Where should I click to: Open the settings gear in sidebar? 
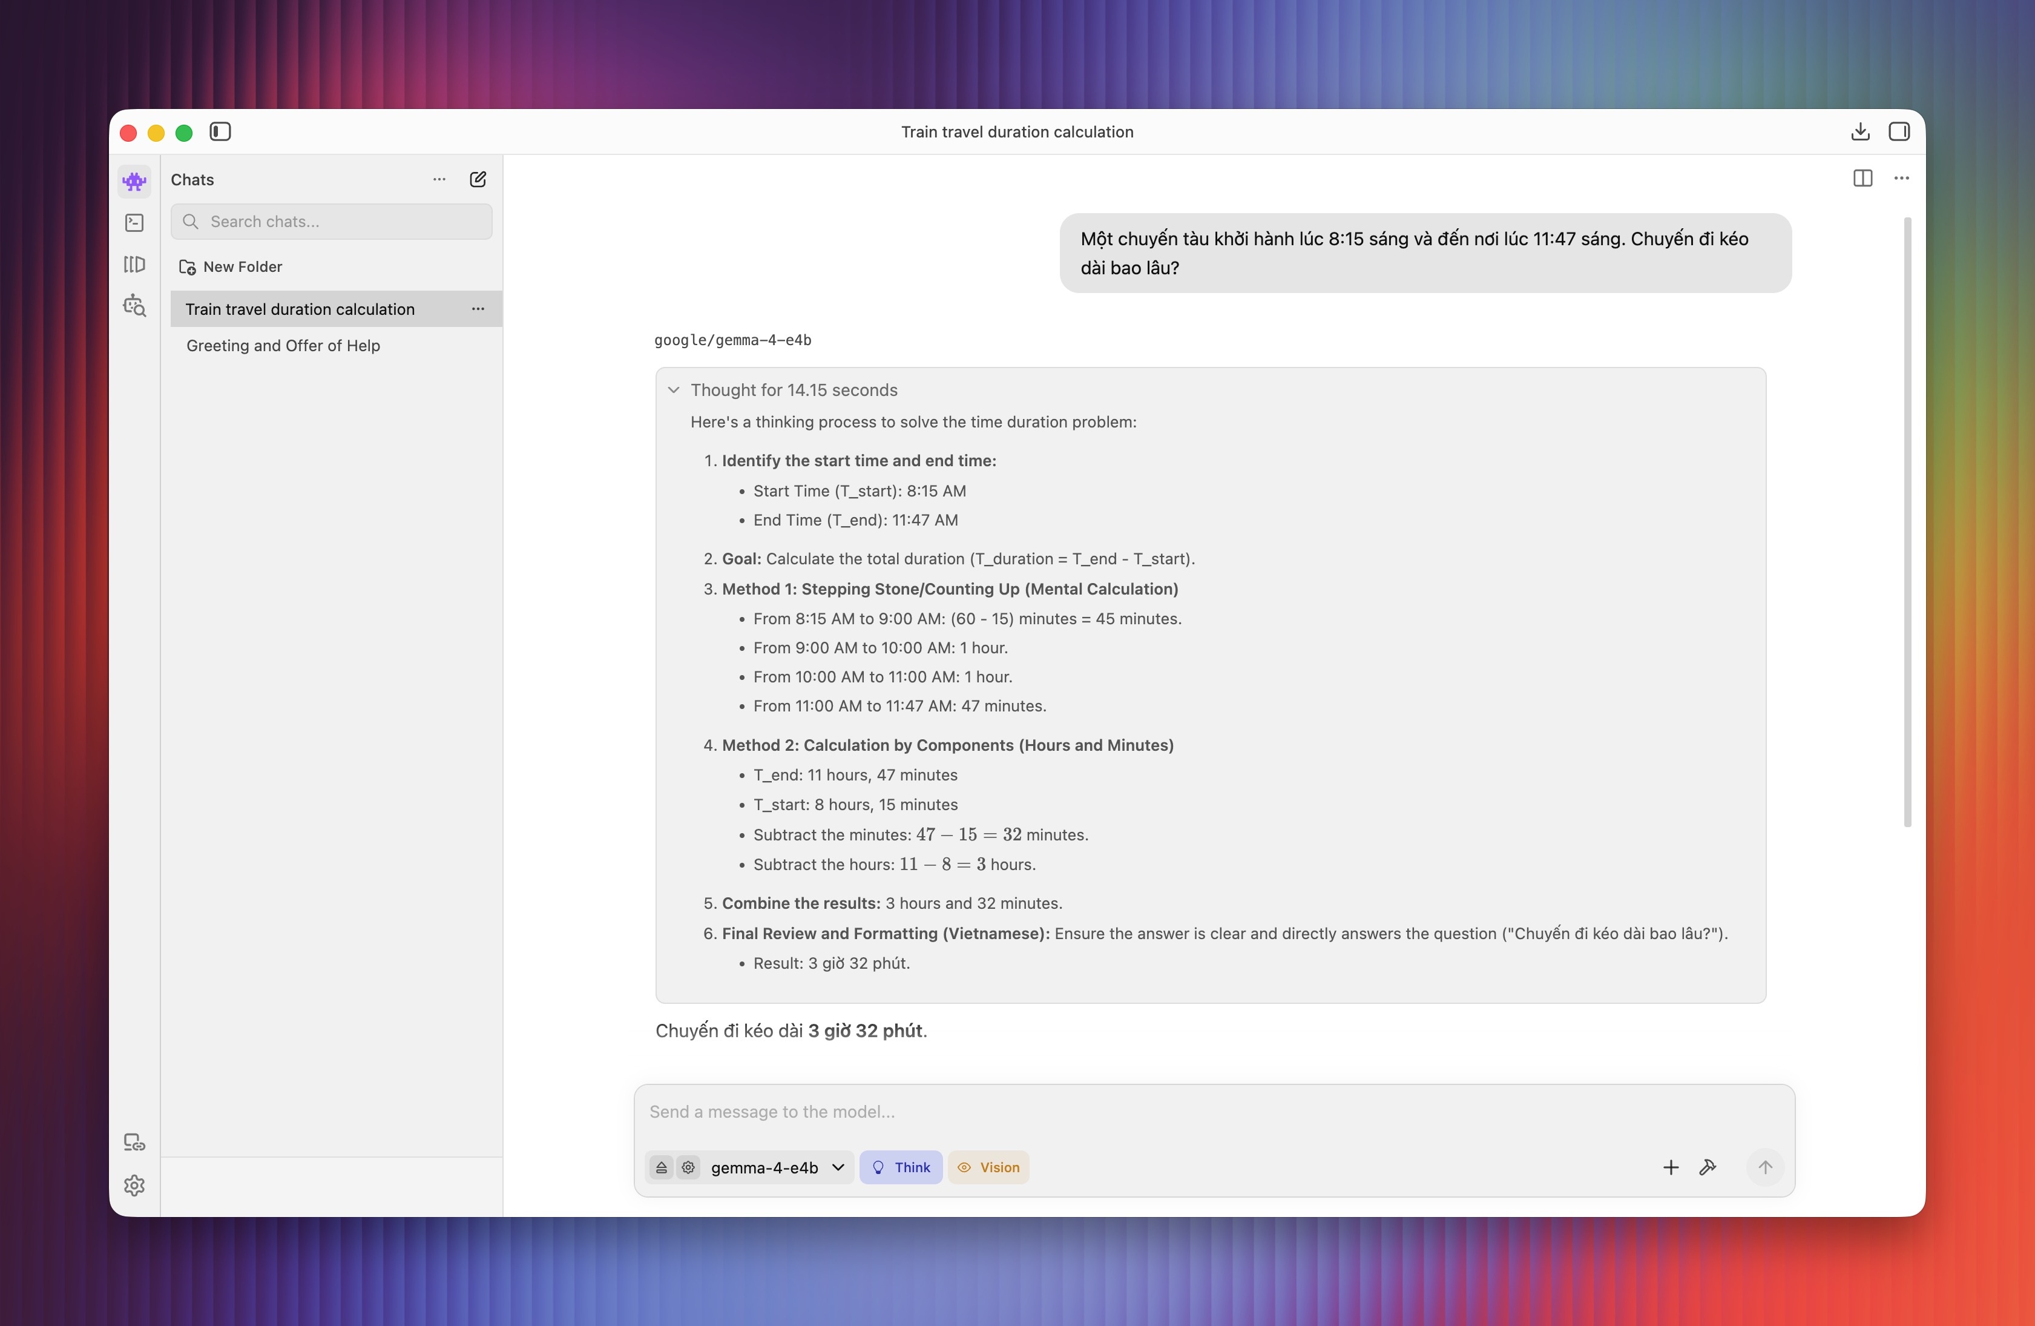pyautogui.click(x=134, y=1185)
